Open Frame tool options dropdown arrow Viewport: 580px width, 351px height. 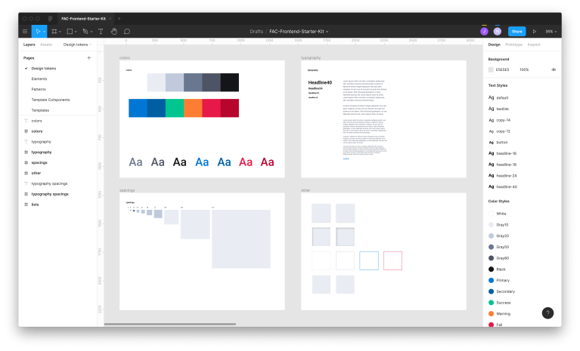[60, 32]
